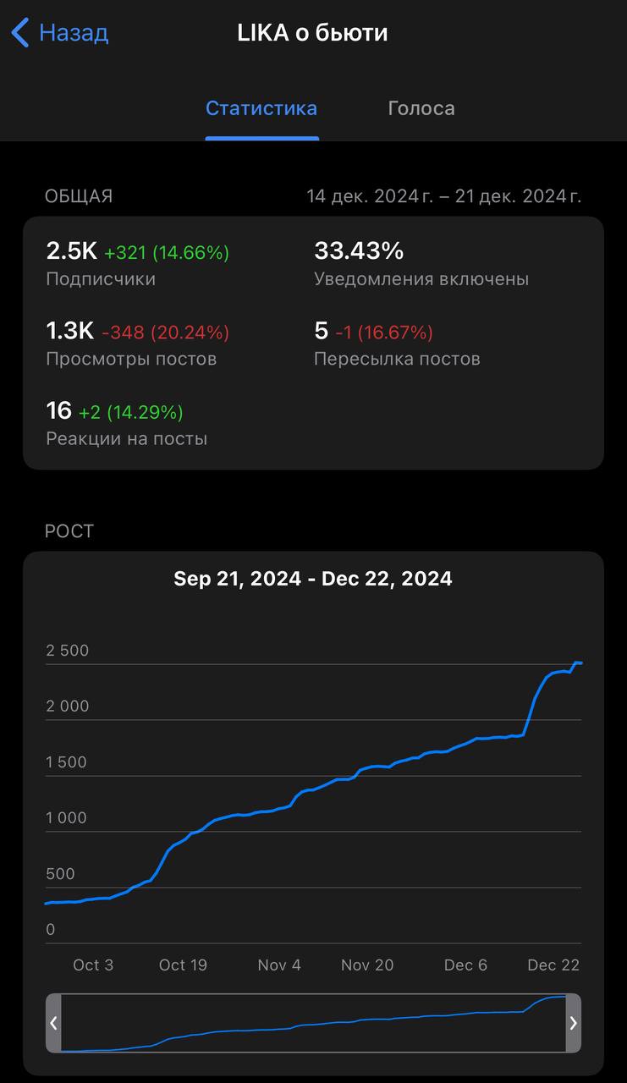Image resolution: width=627 pixels, height=1083 pixels.
Task: Click the red -348 (20.24%) views change
Action: click(165, 333)
